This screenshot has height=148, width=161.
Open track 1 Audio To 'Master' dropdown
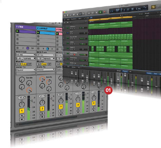pos(26,70)
